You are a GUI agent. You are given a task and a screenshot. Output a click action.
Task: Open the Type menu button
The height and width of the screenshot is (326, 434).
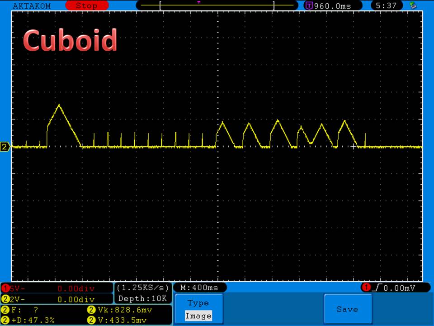click(x=198, y=303)
